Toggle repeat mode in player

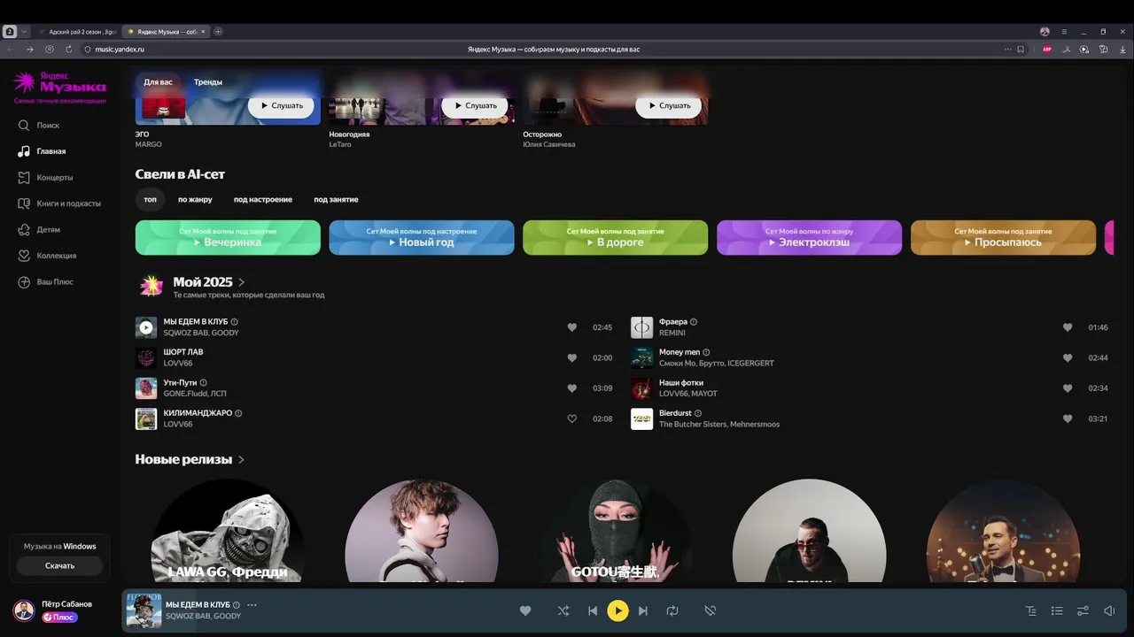(672, 610)
